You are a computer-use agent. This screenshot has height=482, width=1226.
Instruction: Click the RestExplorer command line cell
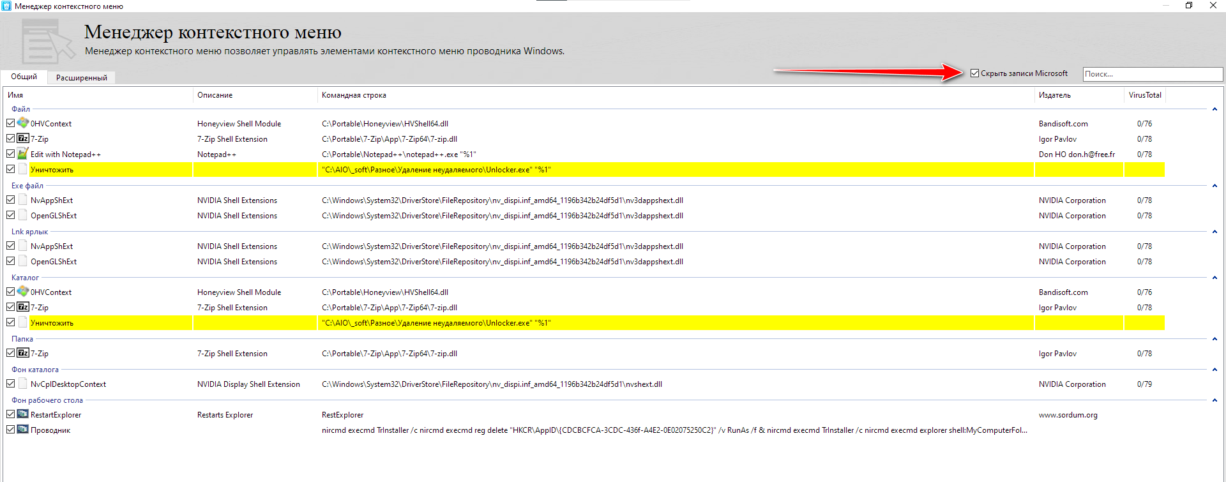(342, 415)
